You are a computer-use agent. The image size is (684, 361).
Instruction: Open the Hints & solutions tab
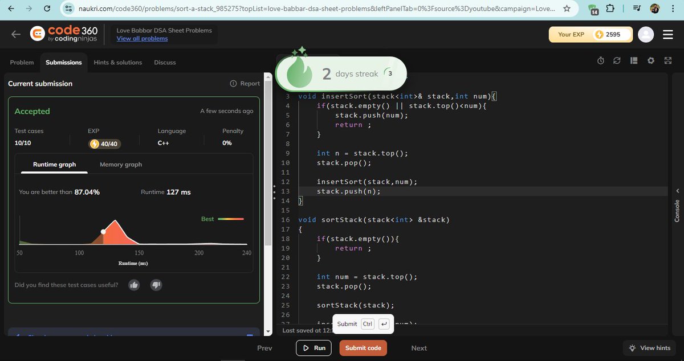coord(118,62)
